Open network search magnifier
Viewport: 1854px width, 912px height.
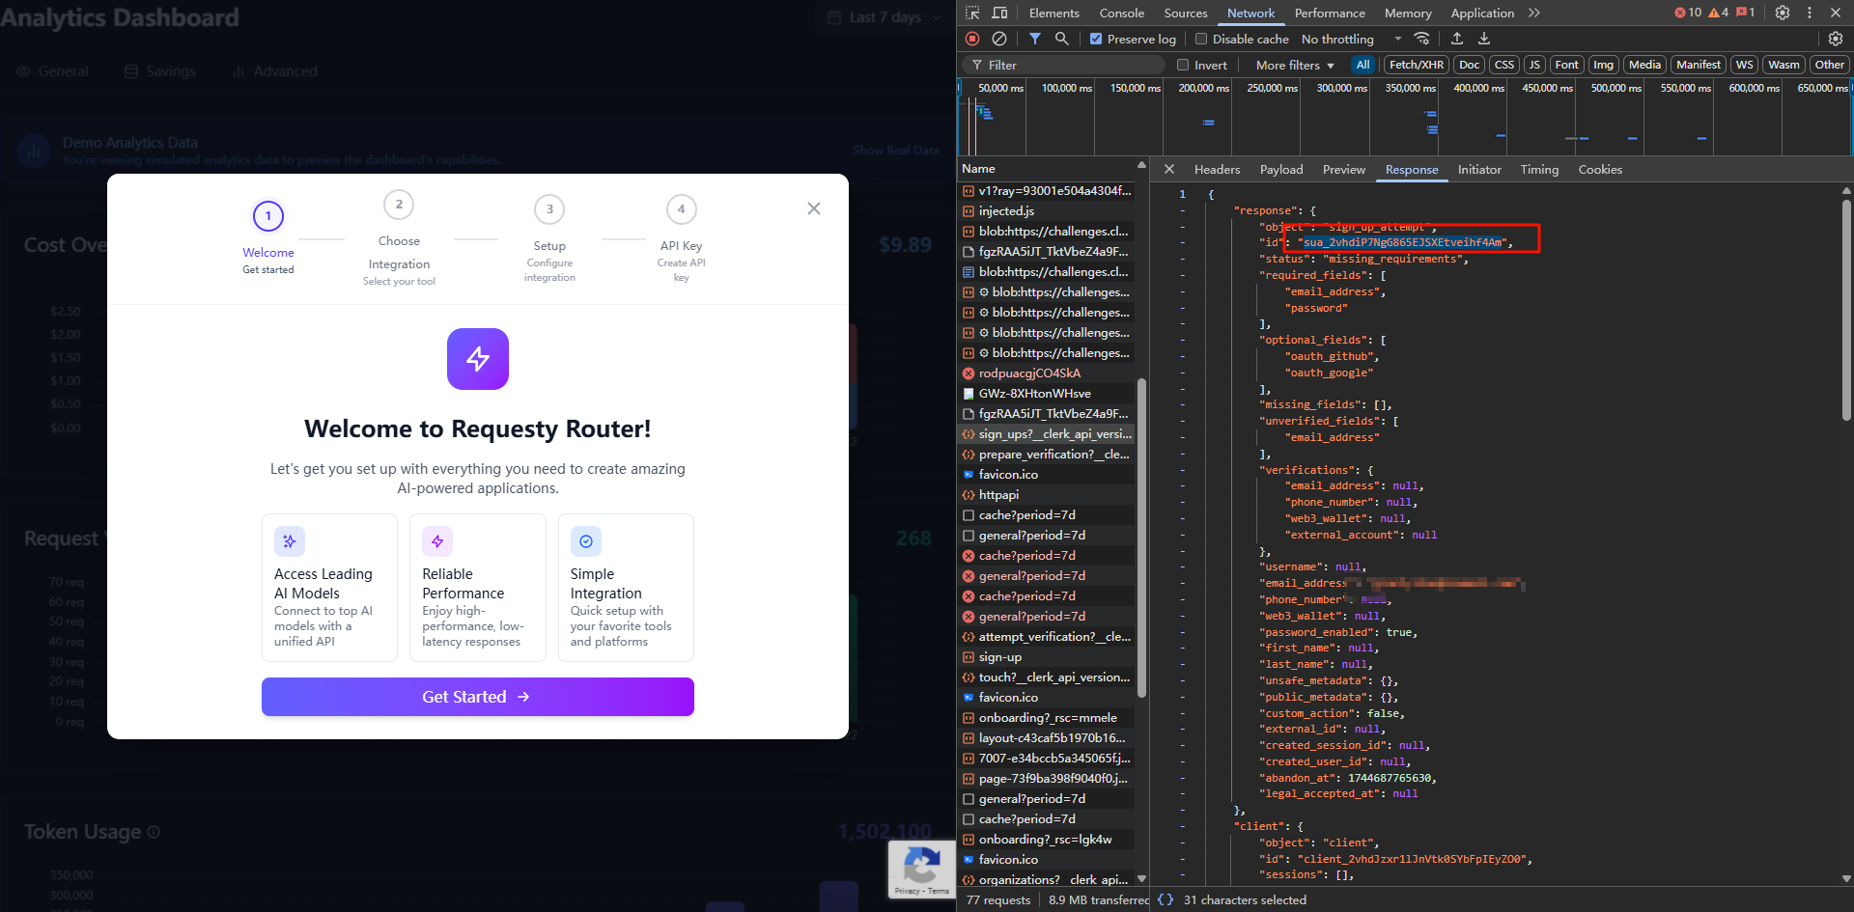click(x=1061, y=39)
